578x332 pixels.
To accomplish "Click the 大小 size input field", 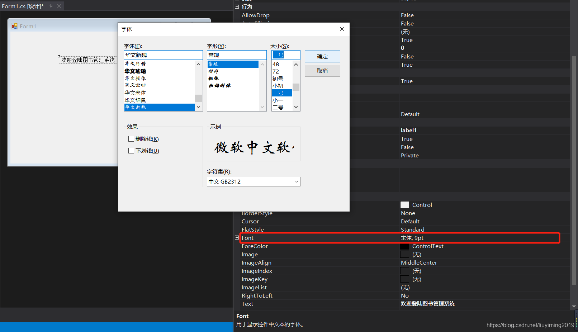I will click(x=286, y=55).
